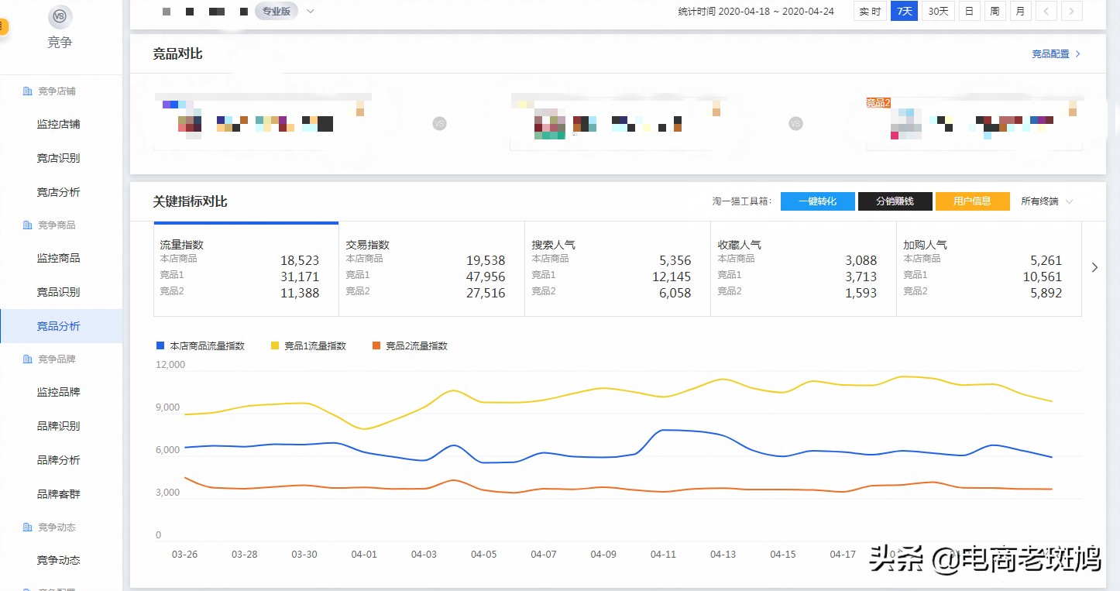This screenshot has height=591, width=1120.
Task: Expand the dropdown beside 专业版
Action: [x=311, y=11]
